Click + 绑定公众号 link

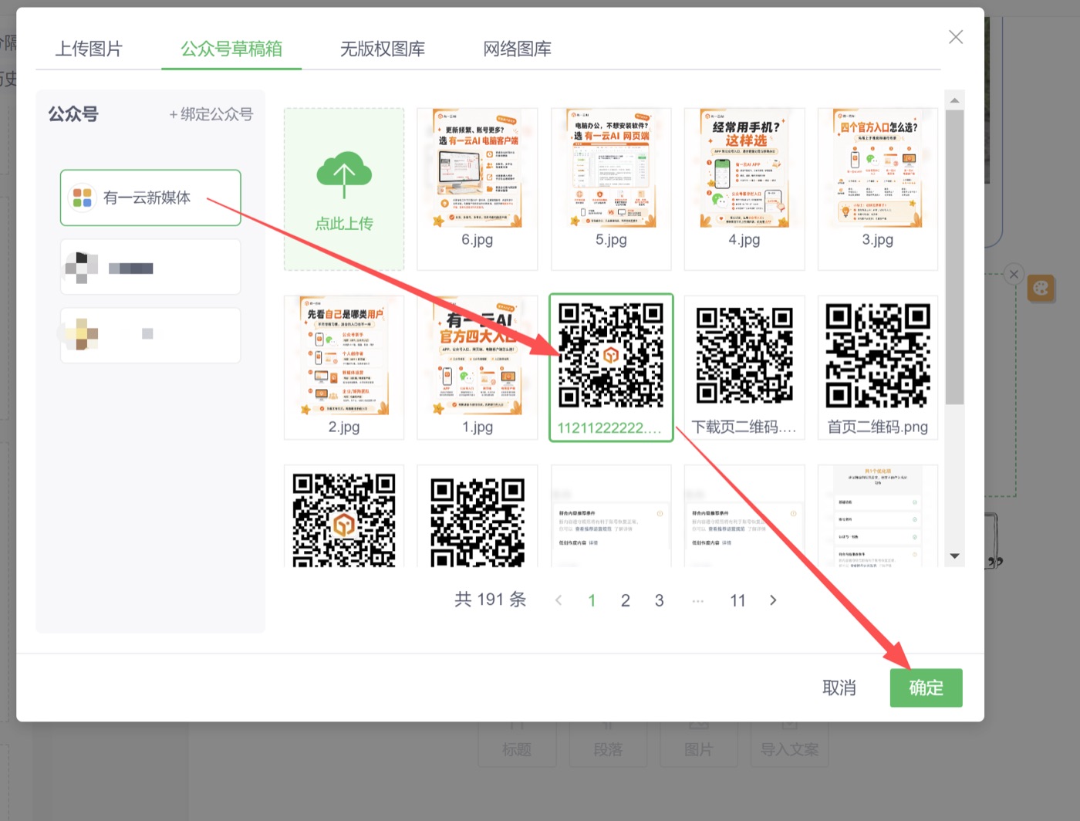[x=211, y=114]
